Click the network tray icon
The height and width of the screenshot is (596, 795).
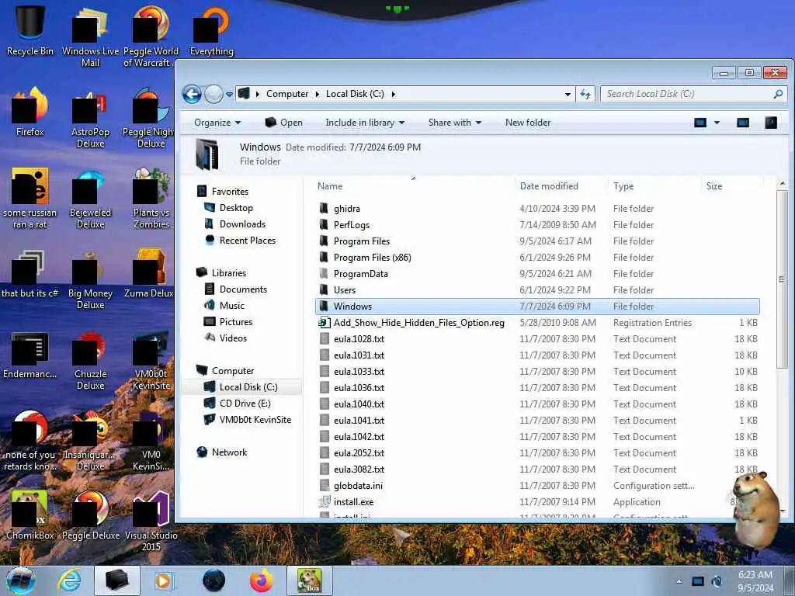pyautogui.click(x=698, y=581)
